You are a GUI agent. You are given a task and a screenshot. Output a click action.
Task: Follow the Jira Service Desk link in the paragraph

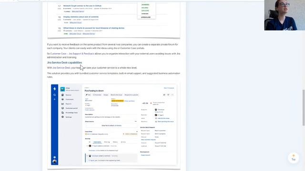click(61, 68)
